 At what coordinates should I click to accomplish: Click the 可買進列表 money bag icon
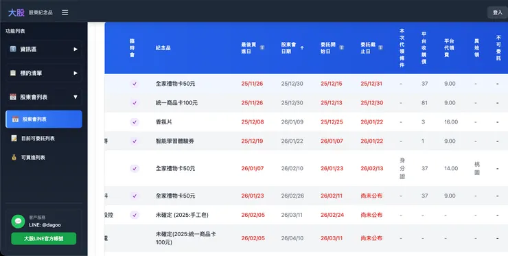pyautogui.click(x=14, y=157)
